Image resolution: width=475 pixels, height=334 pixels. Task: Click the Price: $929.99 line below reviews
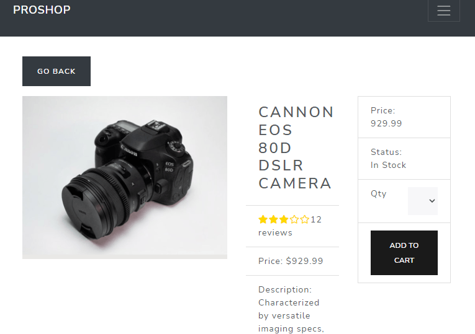(x=291, y=261)
